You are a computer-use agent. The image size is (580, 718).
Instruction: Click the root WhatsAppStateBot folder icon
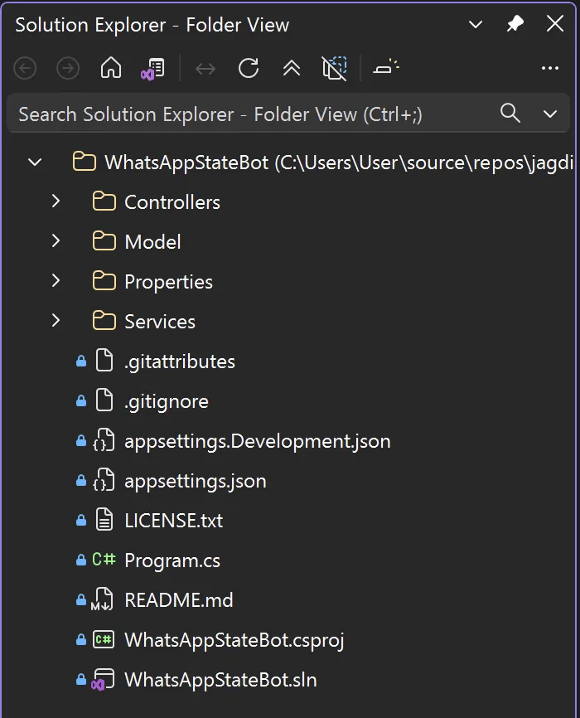click(85, 162)
